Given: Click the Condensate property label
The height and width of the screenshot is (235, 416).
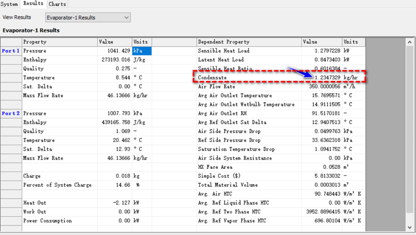Looking at the screenshot, I should (212, 78).
